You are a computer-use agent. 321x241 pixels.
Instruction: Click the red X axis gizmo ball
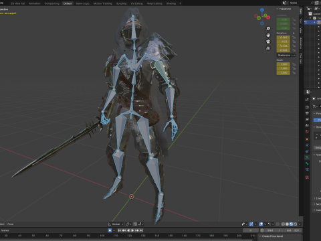pos(268,17)
